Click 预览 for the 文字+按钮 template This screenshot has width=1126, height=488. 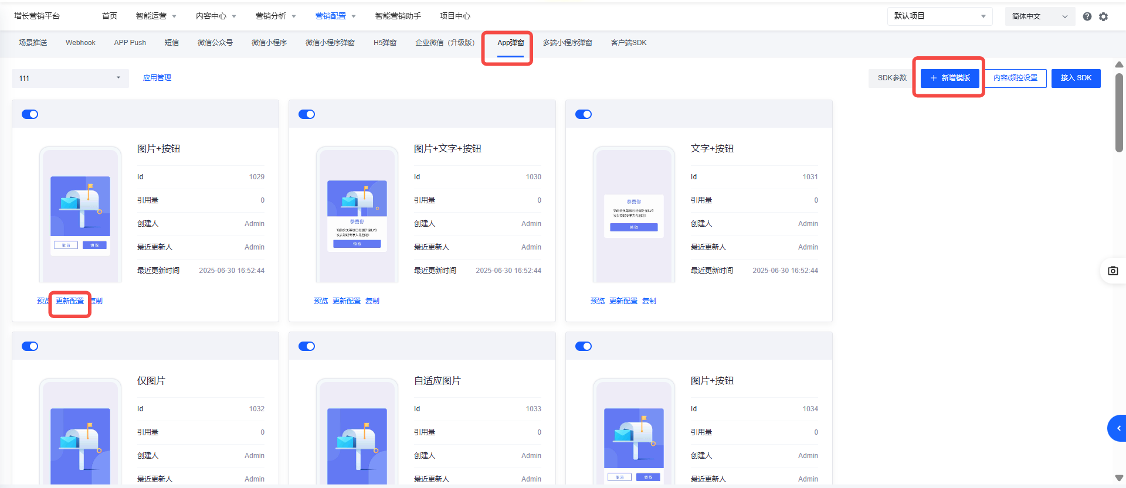(597, 301)
